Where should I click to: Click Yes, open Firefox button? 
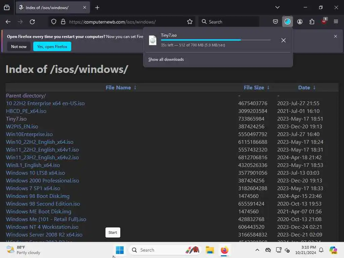(52, 46)
